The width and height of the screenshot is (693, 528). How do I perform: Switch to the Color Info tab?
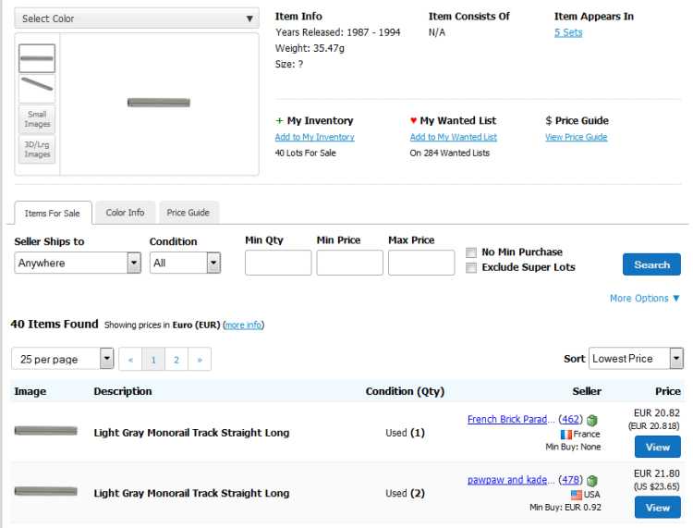coord(125,213)
